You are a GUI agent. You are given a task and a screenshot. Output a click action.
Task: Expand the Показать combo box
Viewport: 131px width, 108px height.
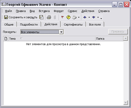point(61,32)
